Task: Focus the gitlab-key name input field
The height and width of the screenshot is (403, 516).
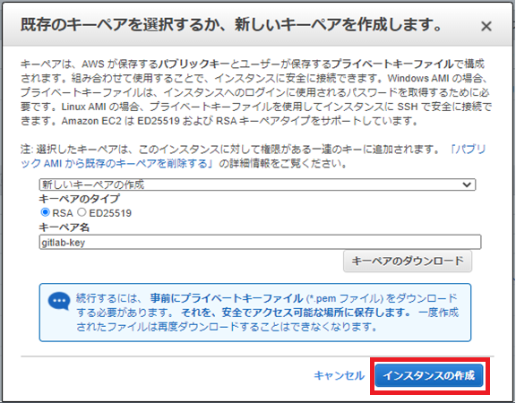Action: point(260,242)
